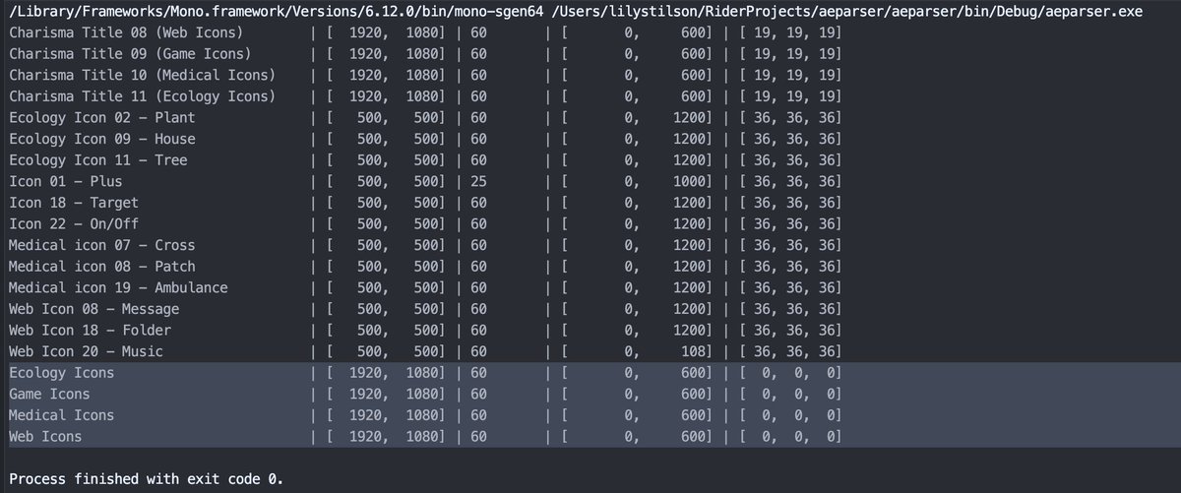Click the highlighted 'Game Icons' row name

point(48,394)
